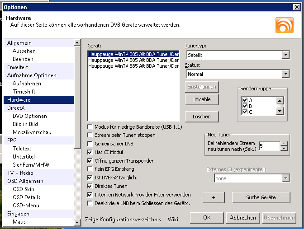Open Untertitel settings page
The width and height of the screenshot is (304, 229).
click(x=38, y=157)
